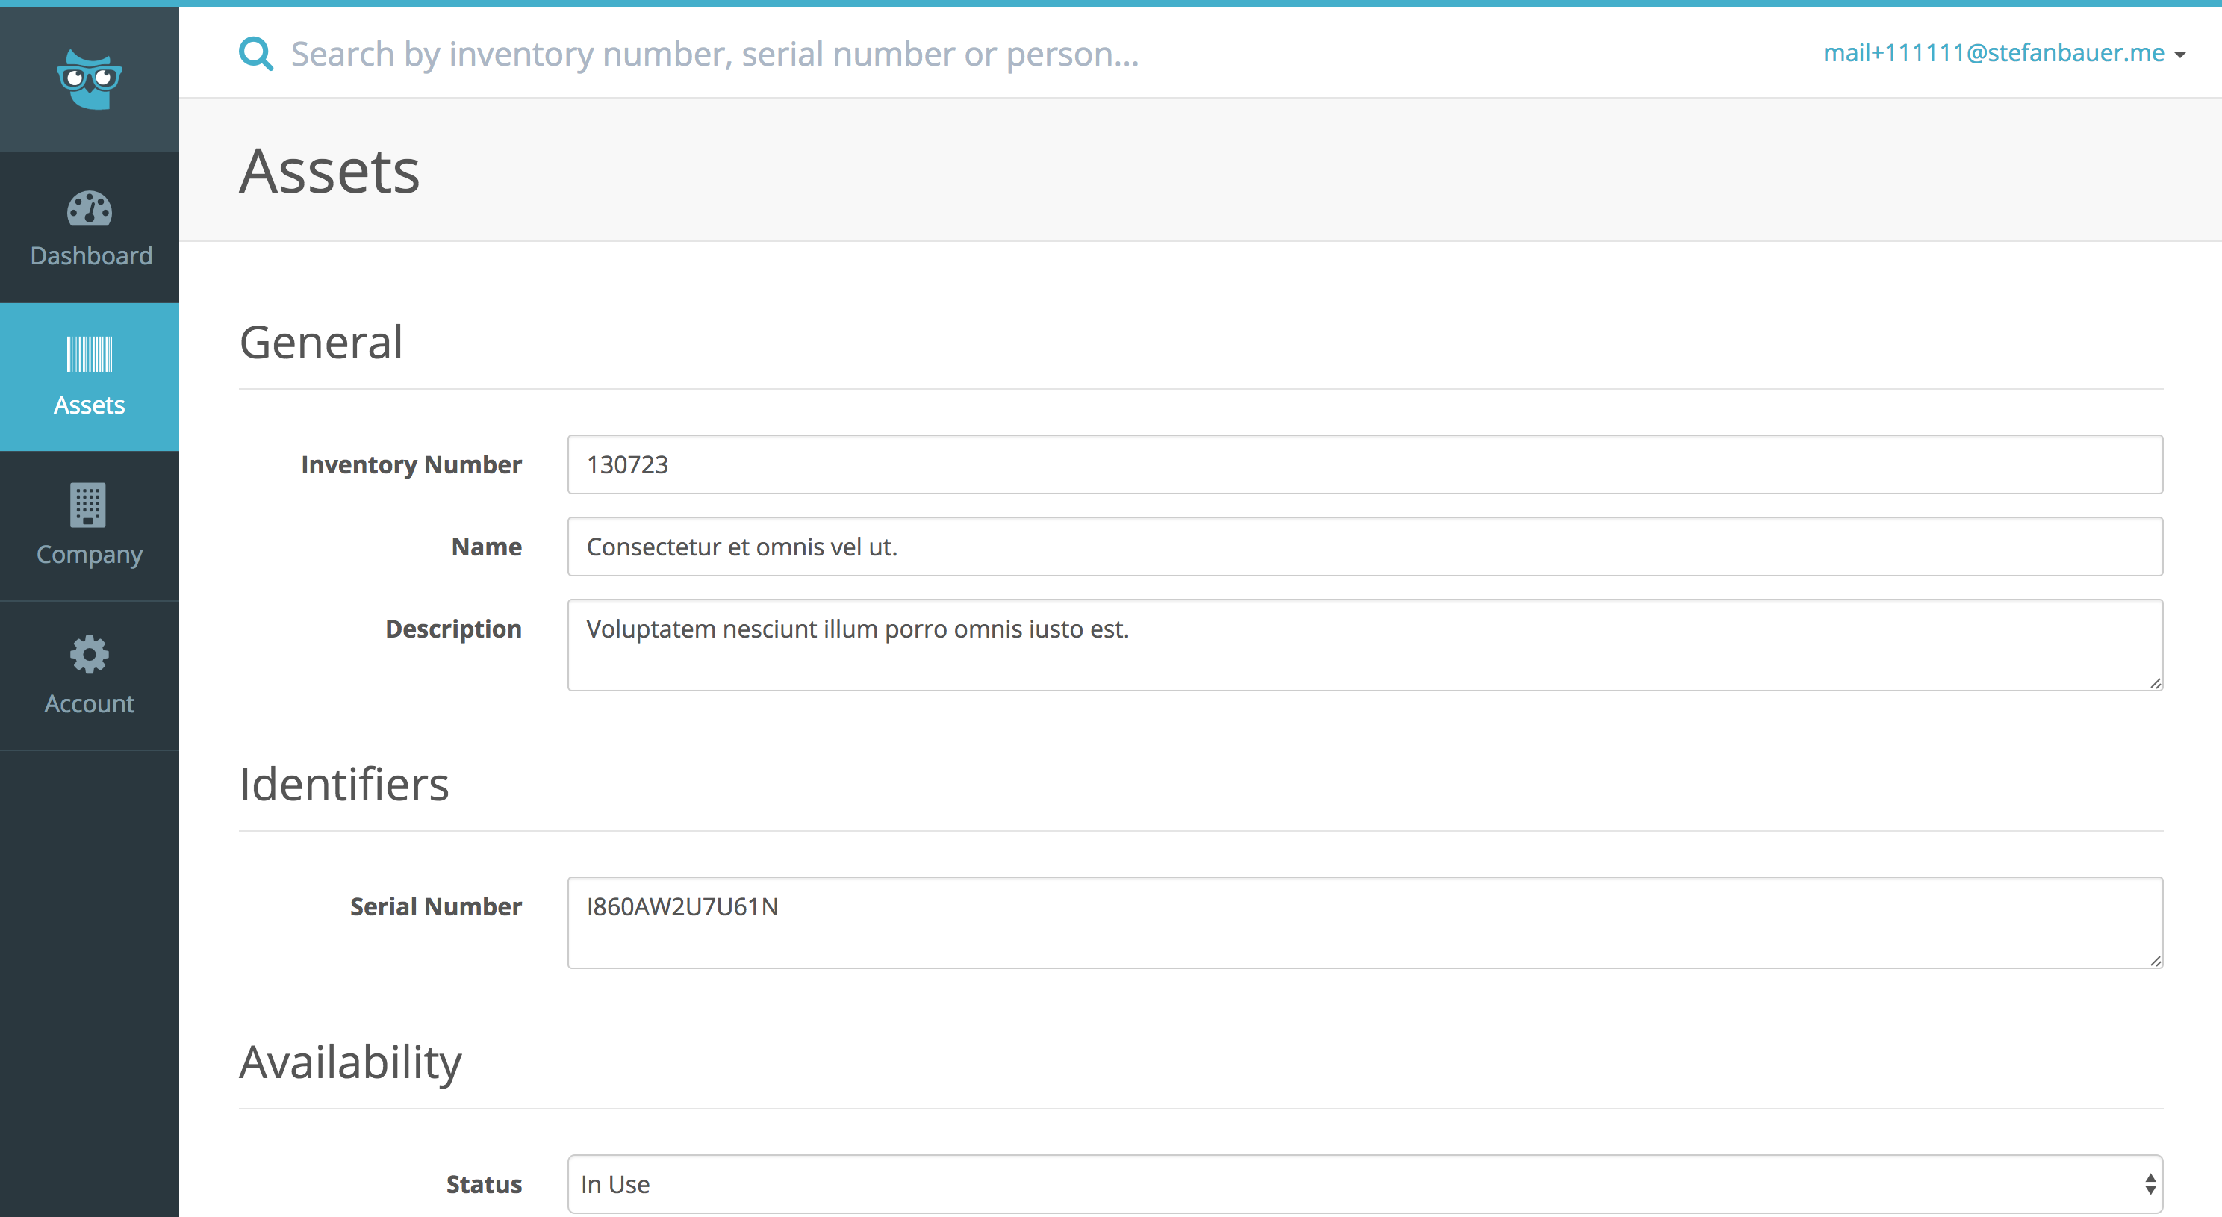Expand the Status dropdown showing In Use
The height and width of the screenshot is (1217, 2222).
pyautogui.click(x=1365, y=1184)
